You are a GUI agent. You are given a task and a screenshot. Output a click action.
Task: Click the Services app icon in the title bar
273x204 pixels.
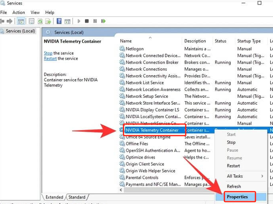[x=2, y=3]
